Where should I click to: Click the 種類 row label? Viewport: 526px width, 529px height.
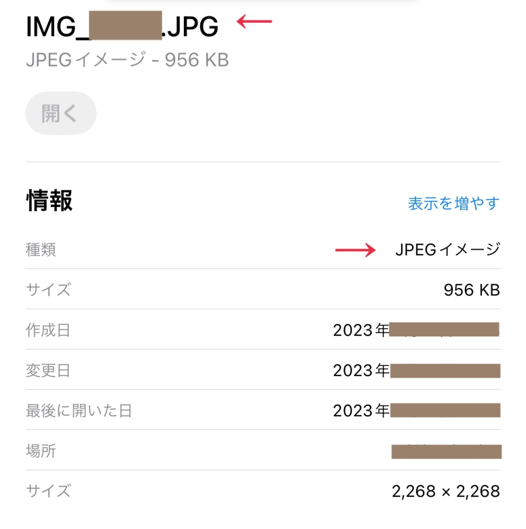(x=41, y=250)
